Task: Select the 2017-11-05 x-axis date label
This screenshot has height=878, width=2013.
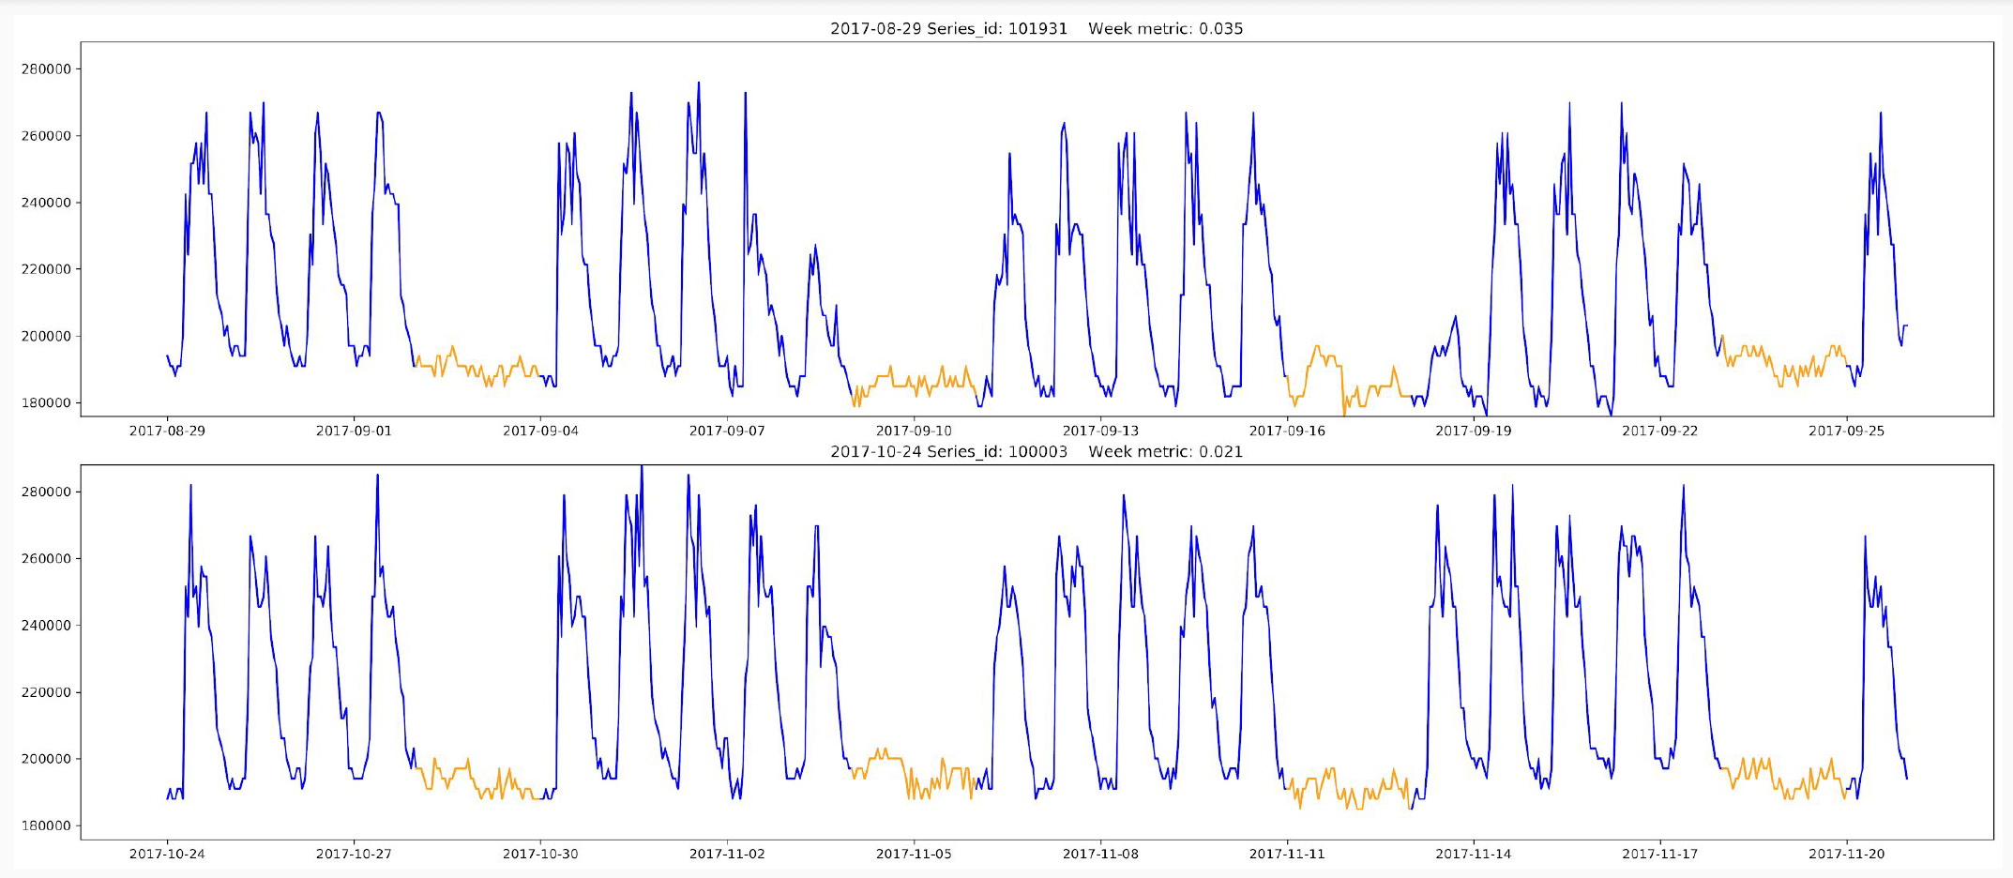Action: pyautogui.click(x=914, y=854)
